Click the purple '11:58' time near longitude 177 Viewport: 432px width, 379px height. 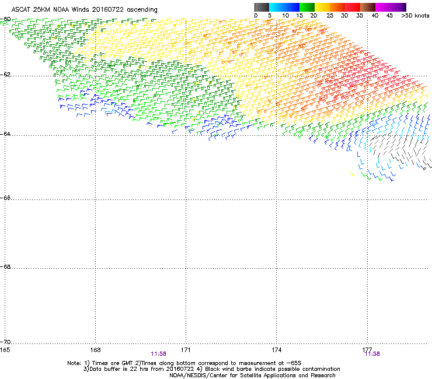pos(372,354)
